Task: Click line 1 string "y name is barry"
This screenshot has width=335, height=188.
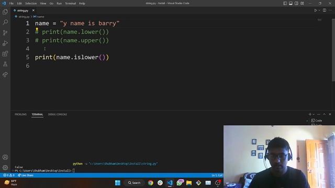Action: 90,23
